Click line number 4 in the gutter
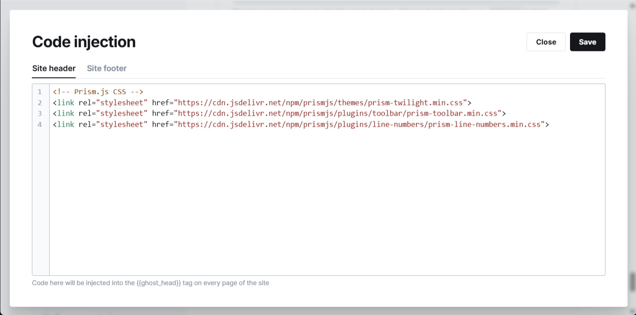636x315 pixels. [40, 124]
